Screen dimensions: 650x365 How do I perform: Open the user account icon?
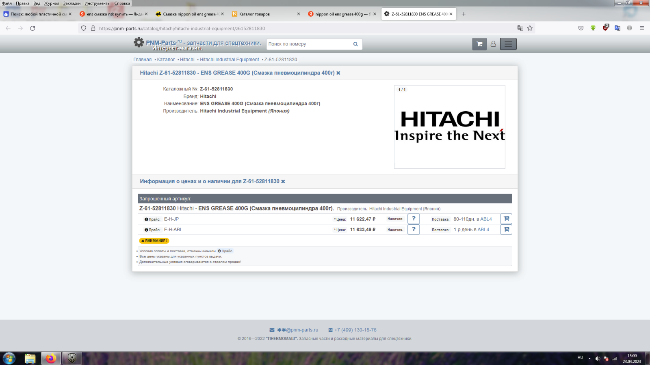click(493, 44)
